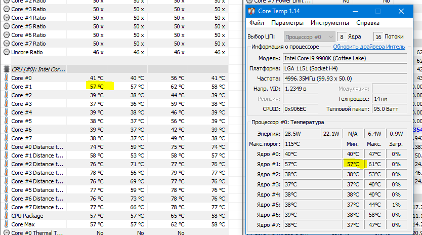422x235 pixels.
Task: Open the Параметры menu in Core Temp
Action: 287,23
